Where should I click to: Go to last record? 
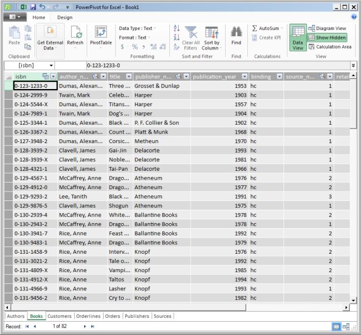pyautogui.click(x=92, y=326)
